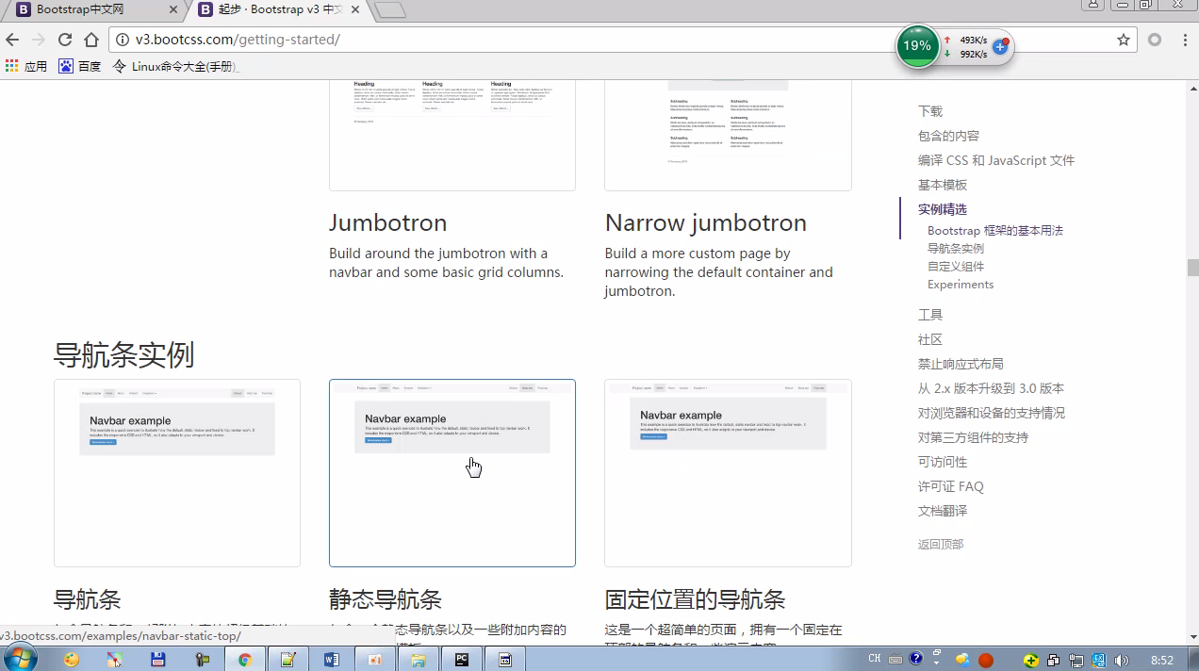
Task: Click the 返回顶部 link
Action: click(940, 544)
